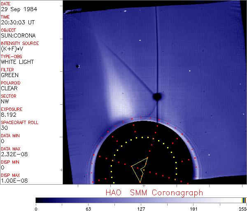Click the "OBJECT" label
This screenshot has width=247, height=211.
pyautogui.click(x=8, y=30)
